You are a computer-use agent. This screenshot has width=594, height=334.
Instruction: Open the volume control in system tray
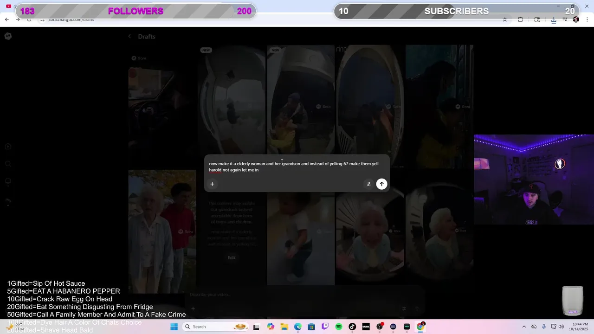(561, 327)
